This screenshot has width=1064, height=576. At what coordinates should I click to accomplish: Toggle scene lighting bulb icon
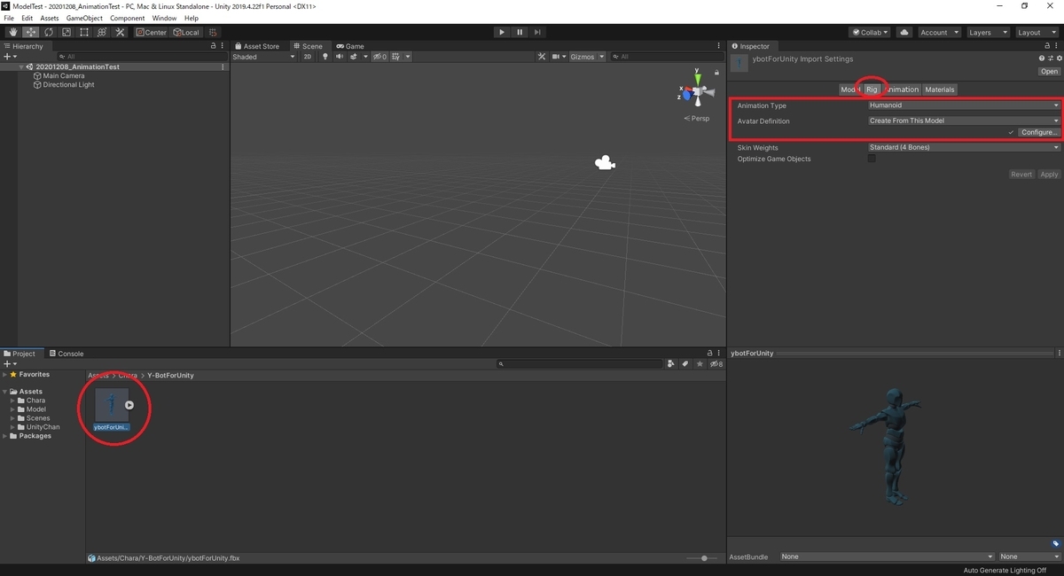tap(325, 57)
